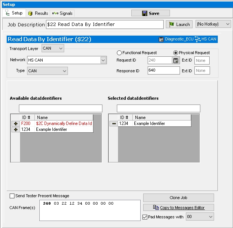Add 1234 Example Identifier using plus icon
Viewport: 233px width, 228px height.
point(16,129)
